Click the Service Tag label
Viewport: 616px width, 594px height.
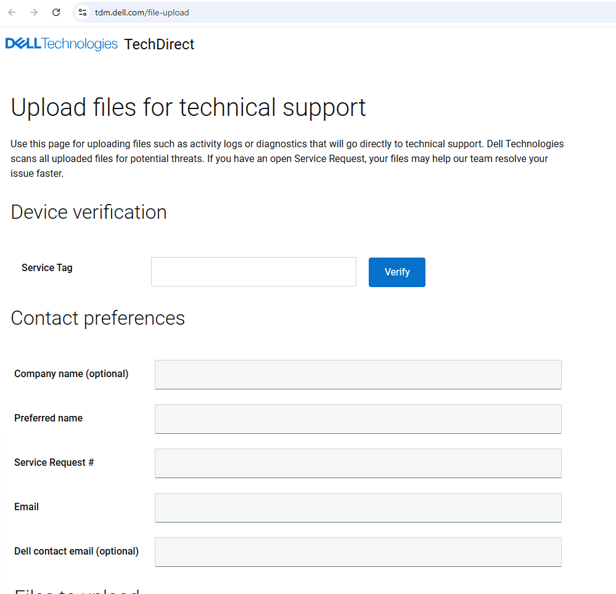[47, 268]
